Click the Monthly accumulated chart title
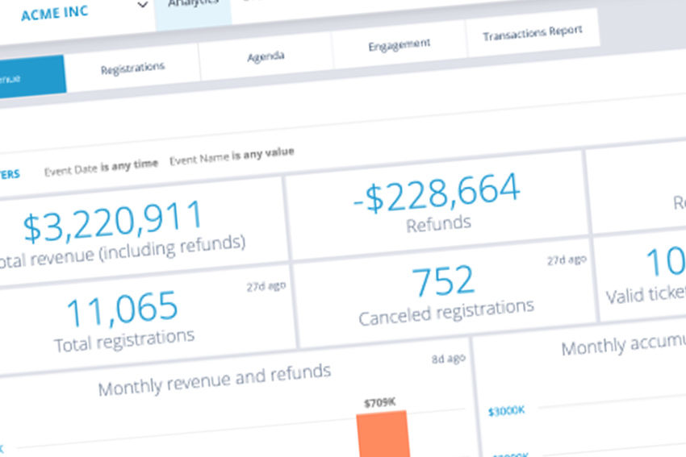The height and width of the screenshot is (457, 686). pyautogui.click(x=623, y=344)
